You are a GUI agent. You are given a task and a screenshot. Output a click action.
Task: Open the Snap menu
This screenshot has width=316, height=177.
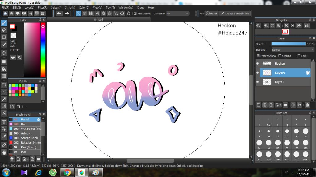tap(70, 7)
